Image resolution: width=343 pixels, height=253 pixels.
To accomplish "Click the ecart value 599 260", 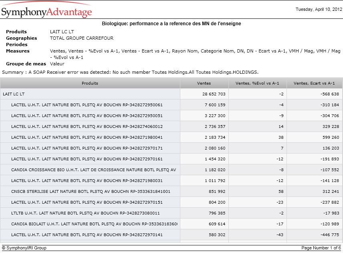I will click(x=331, y=137).
